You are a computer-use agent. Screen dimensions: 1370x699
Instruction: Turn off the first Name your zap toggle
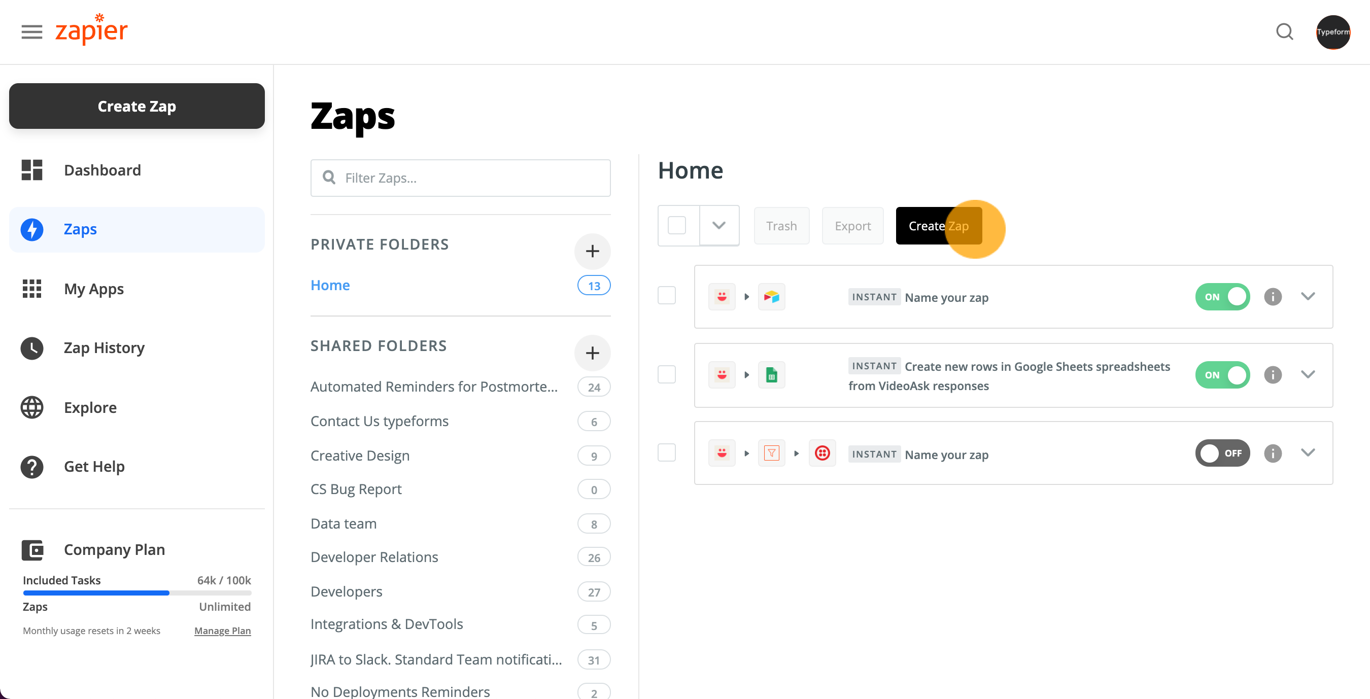[x=1222, y=297]
